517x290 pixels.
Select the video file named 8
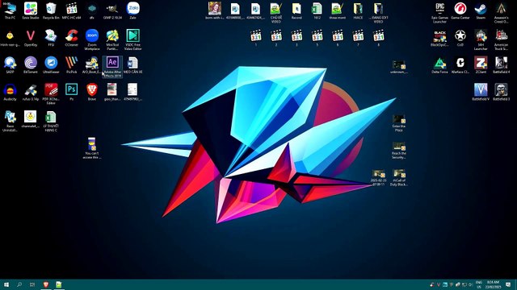click(379, 38)
